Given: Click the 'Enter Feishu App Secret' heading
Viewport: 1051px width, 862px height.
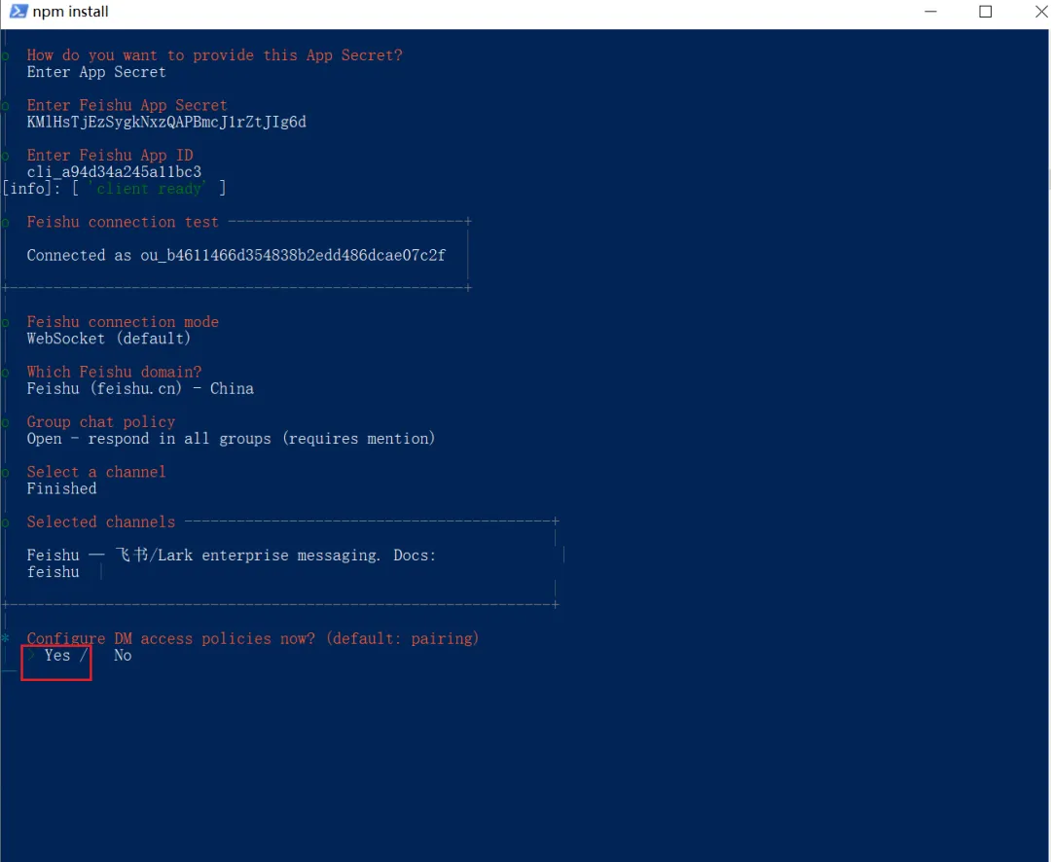Looking at the screenshot, I should click(x=127, y=105).
